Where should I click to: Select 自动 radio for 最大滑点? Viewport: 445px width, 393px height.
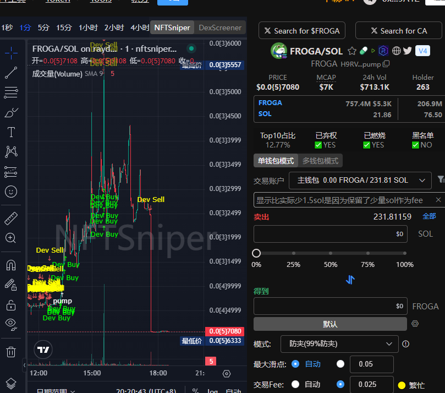(295, 364)
